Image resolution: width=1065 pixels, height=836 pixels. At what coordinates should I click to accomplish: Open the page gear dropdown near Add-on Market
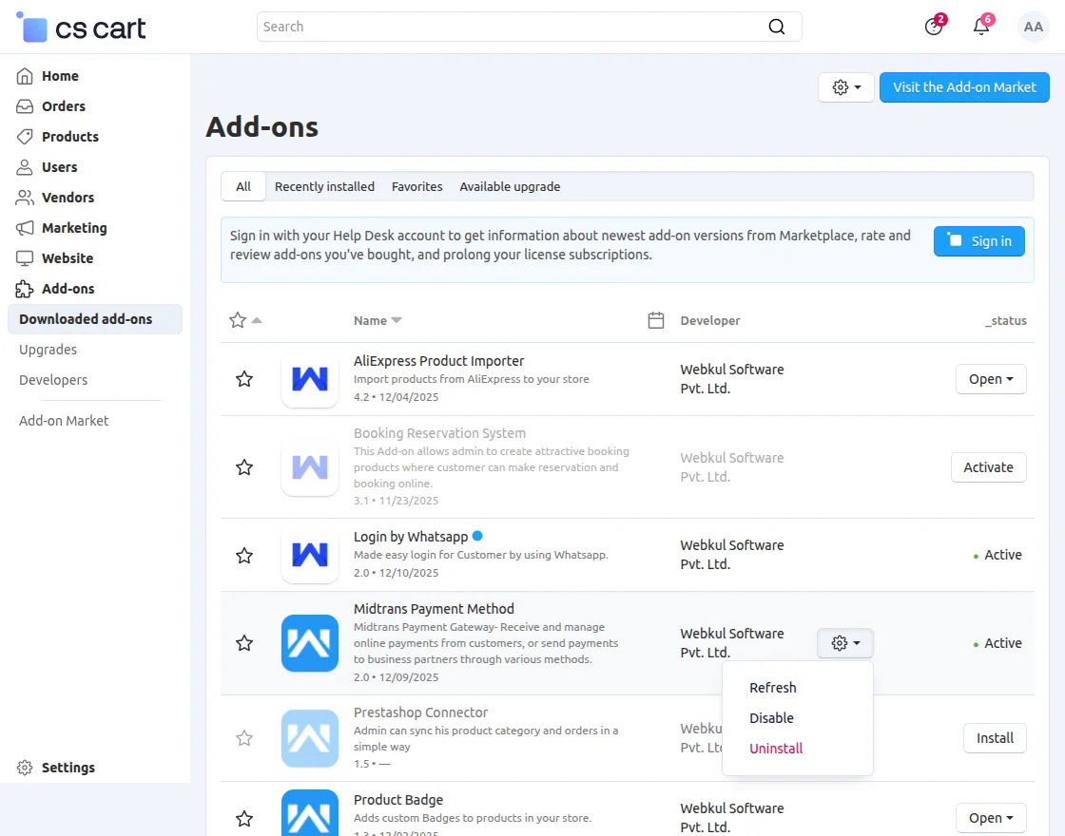(845, 87)
